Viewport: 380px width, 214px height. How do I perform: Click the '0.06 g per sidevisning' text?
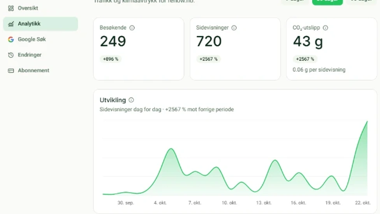pyautogui.click(x=319, y=70)
